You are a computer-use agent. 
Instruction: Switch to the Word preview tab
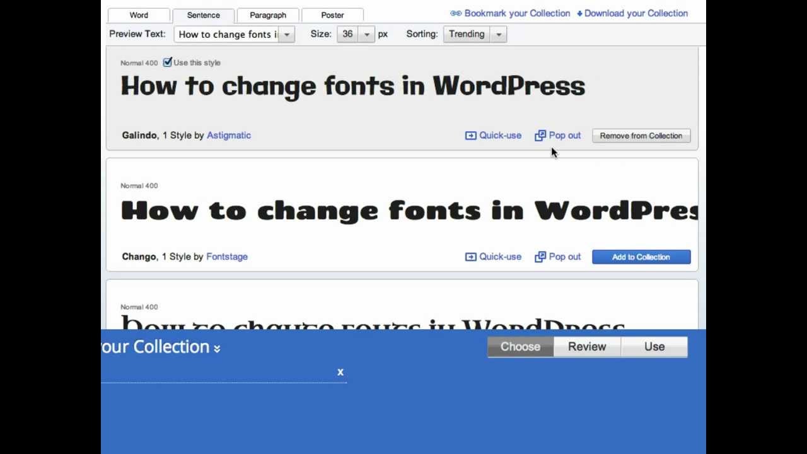[x=139, y=15]
